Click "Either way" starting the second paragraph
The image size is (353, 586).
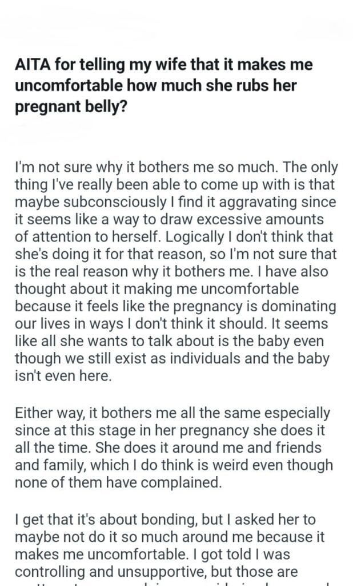[43, 412]
